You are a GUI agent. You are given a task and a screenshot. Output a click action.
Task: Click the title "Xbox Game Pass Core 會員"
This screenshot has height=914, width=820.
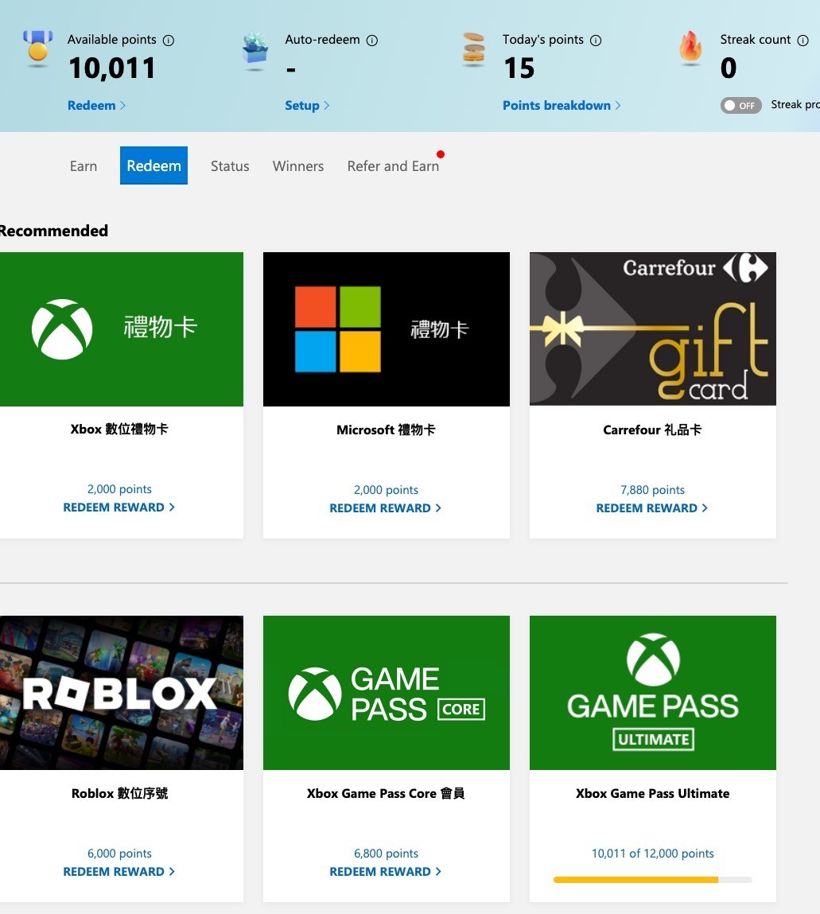pos(386,793)
